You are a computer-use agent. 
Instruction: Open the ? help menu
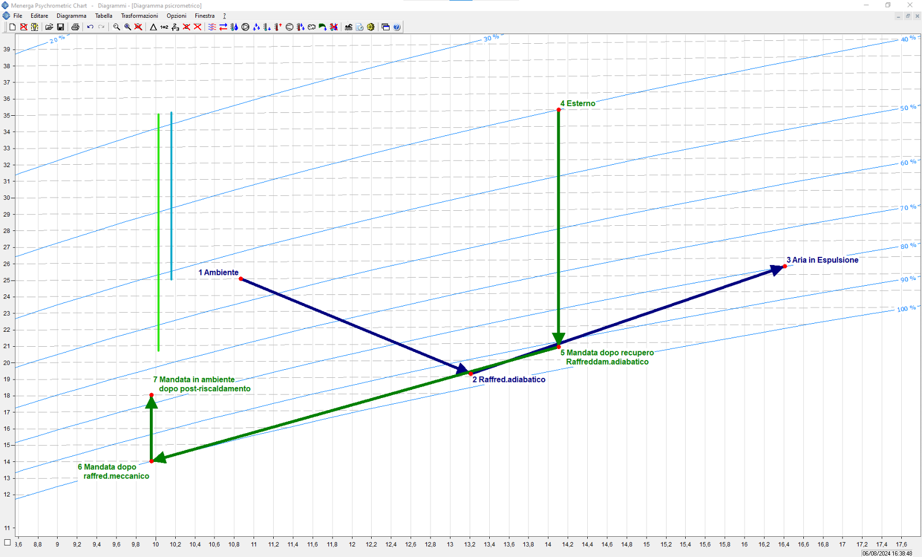tap(225, 16)
